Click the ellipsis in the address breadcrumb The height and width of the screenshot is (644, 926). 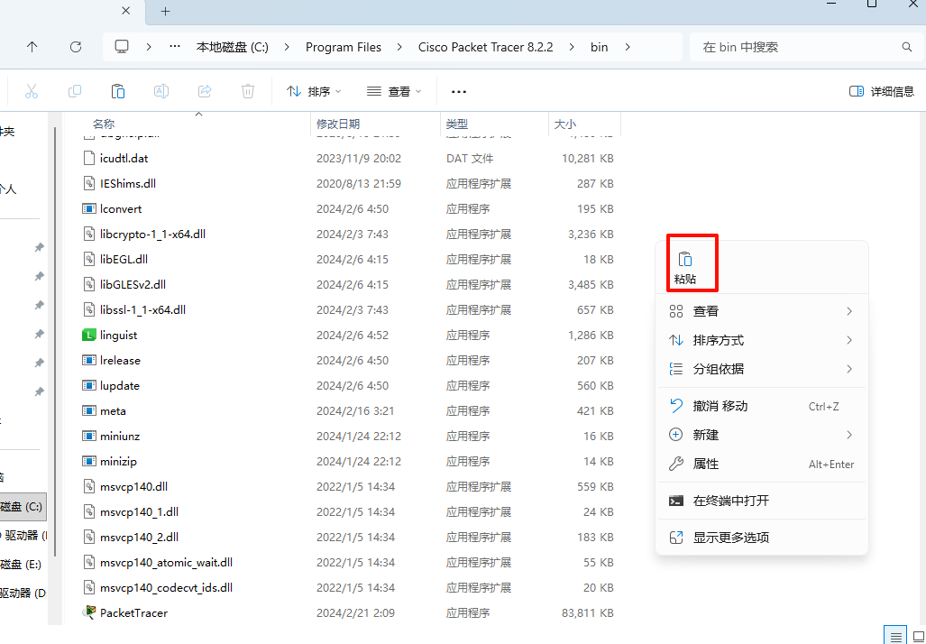coord(175,47)
